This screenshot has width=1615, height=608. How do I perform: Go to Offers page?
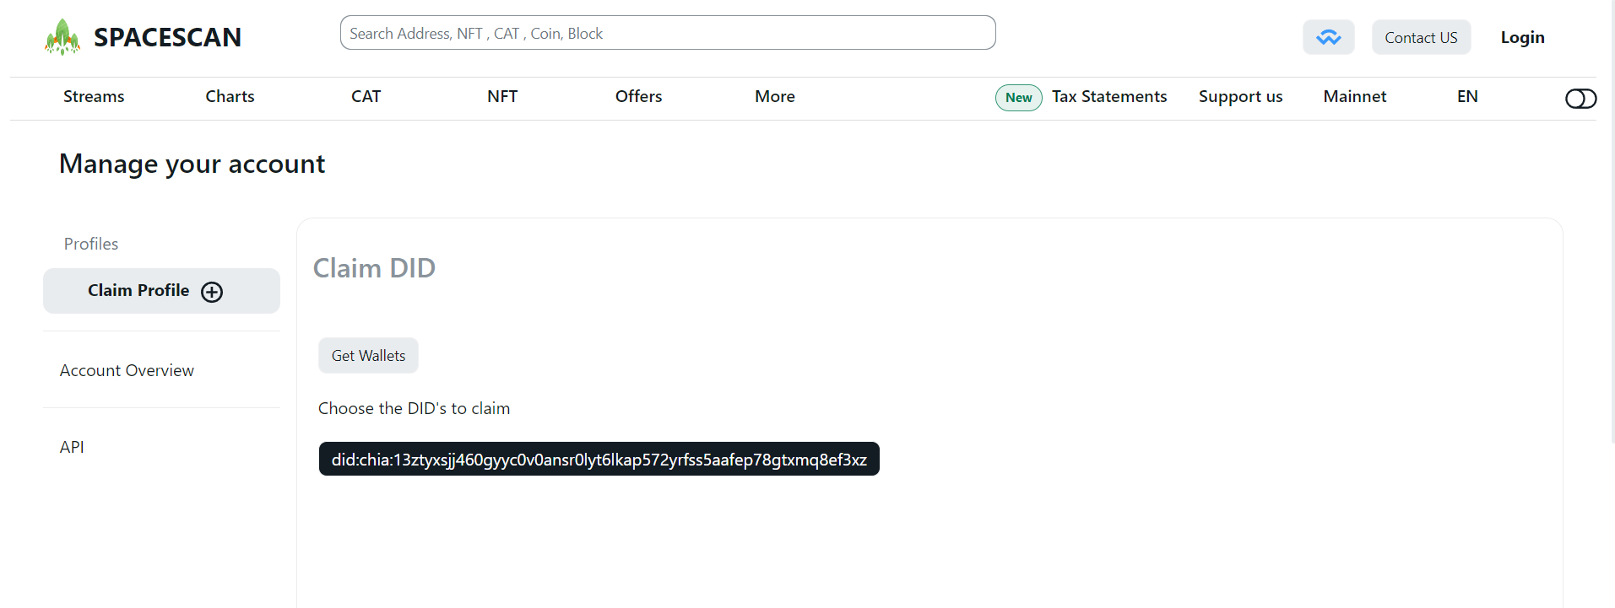[638, 97]
